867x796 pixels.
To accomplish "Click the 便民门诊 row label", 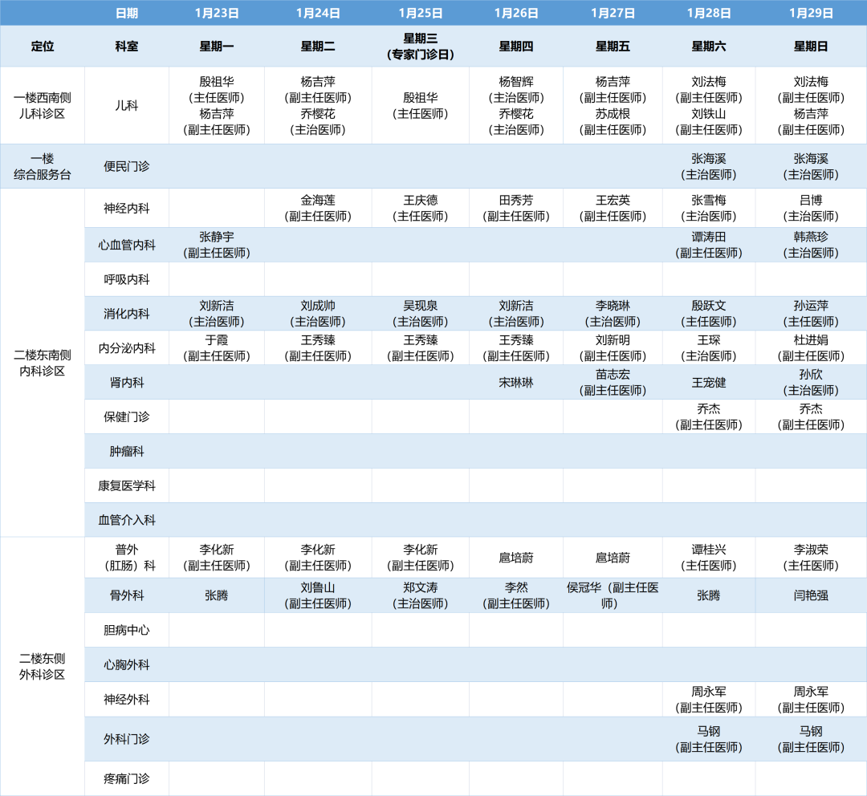I will point(126,166).
